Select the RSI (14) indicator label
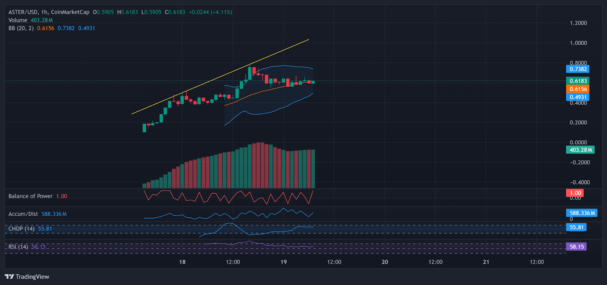This screenshot has height=285, width=607. (18, 247)
